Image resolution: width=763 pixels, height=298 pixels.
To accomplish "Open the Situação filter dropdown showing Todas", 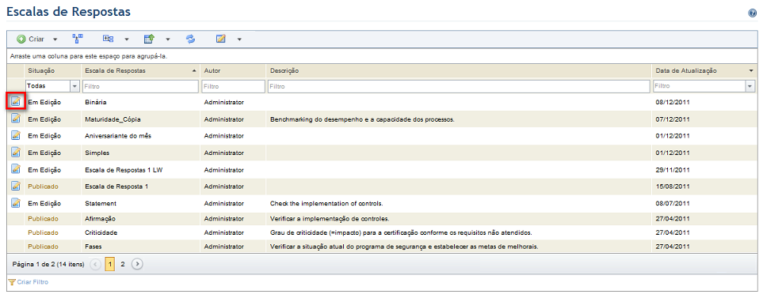I will pos(75,86).
